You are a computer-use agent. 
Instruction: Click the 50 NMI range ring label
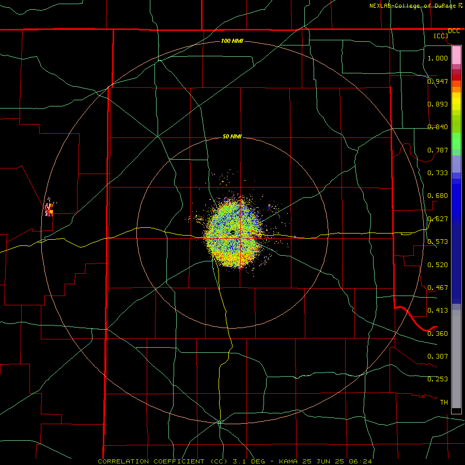[232, 136]
